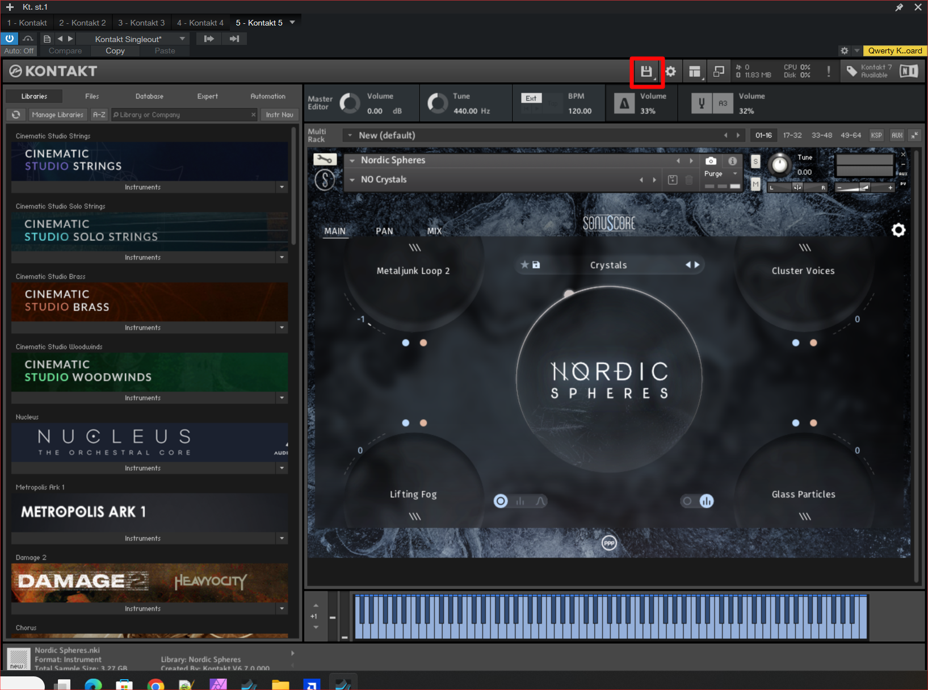This screenshot has width=928, height=690.
Task: Save the current snapshot icon
Action: (673, 180)
